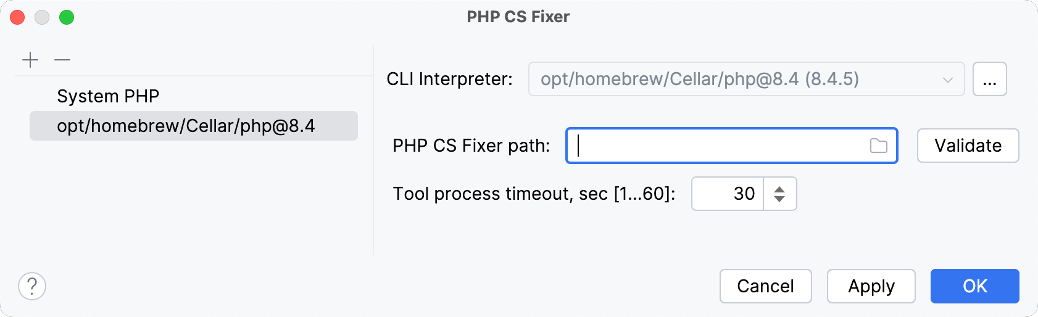Viewport: 1038px width, 317px height.
Task: Click the ellipsis button beside CLI Interpreter
Action: (x=989, y=79)
